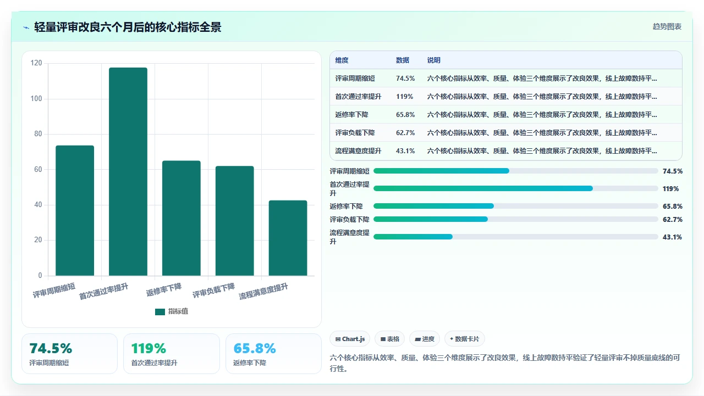Click the 评审负载下降 x-axis label under the chart

[214, 291]
